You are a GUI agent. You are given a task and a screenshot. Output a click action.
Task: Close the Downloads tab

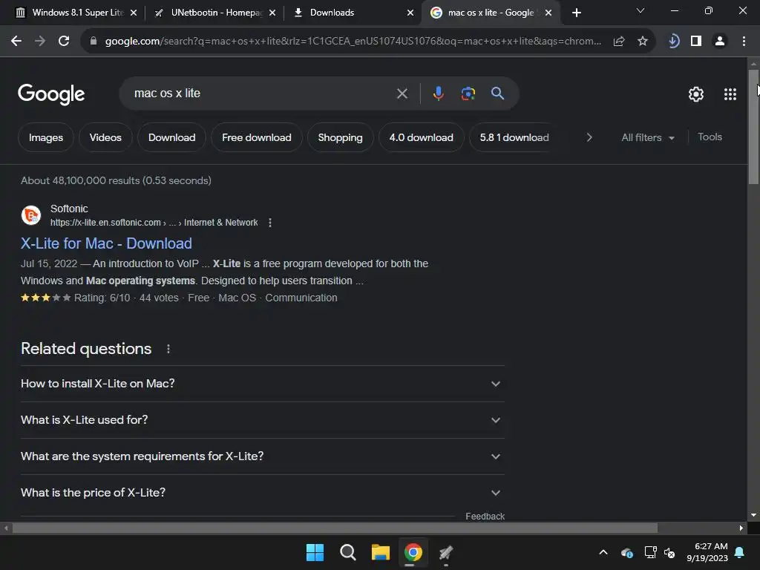(x=410, y=13)
